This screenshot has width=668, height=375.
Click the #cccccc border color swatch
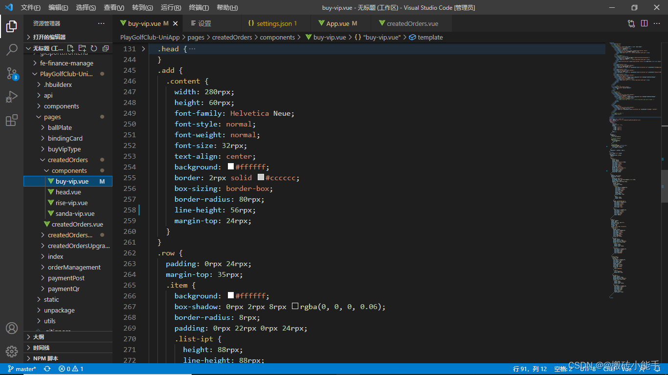(x=261, y=177)
